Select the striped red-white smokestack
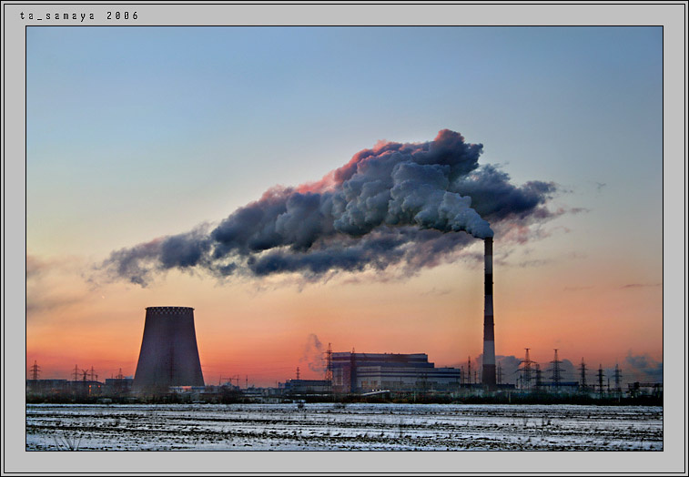Viewport: 689px width, 477px height. (489, 312)
